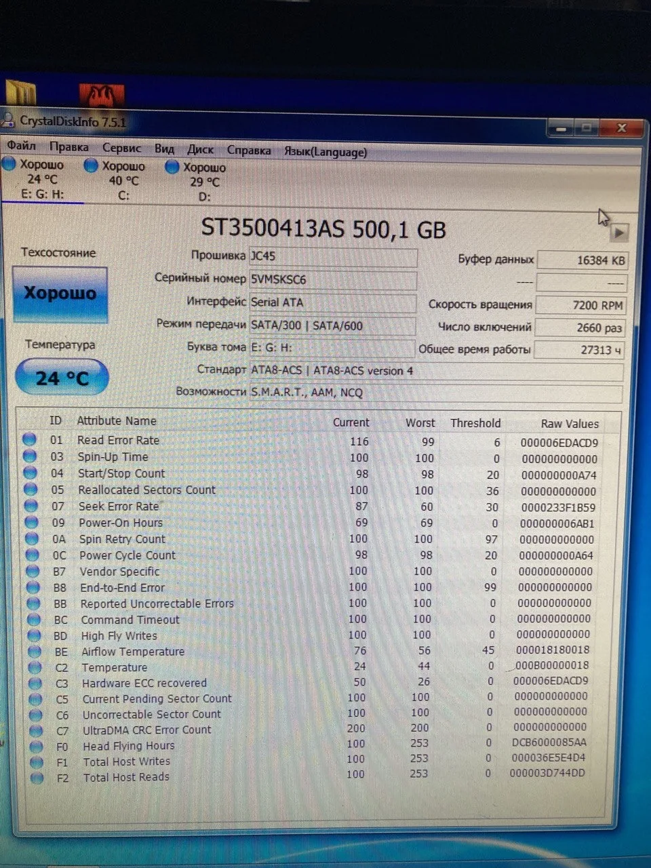This screenshot has height=868, width=651.
Task: Click the status icon for Read Error Rate
Action: (x=30, y=439)
